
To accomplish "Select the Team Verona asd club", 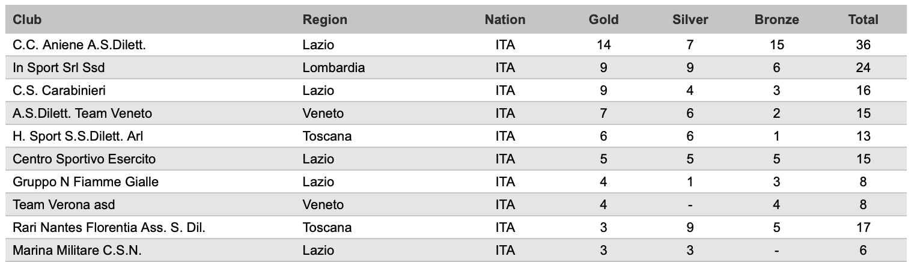I will [64, 205].
